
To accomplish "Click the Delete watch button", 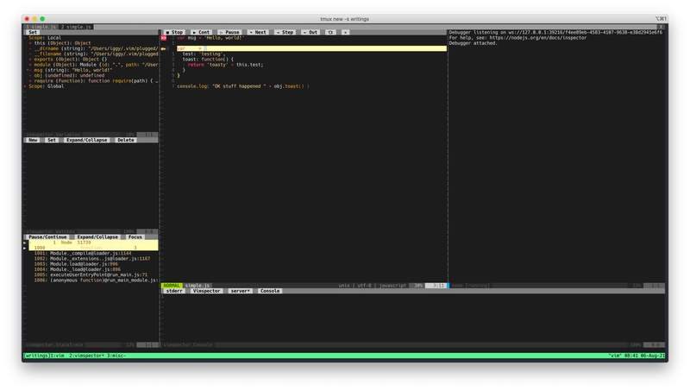I will tap(126, 140).
